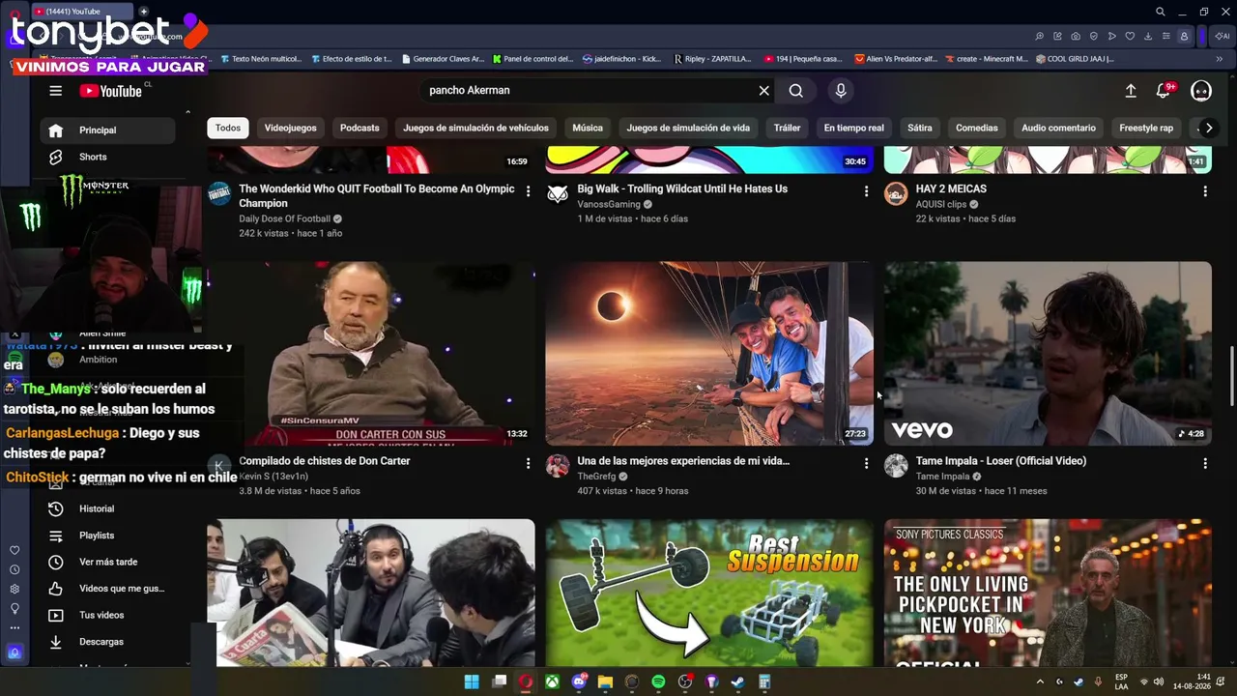Filter by Juegos de simulación de vida
Screen dimensions: 1237x696
tap(688, 128)
